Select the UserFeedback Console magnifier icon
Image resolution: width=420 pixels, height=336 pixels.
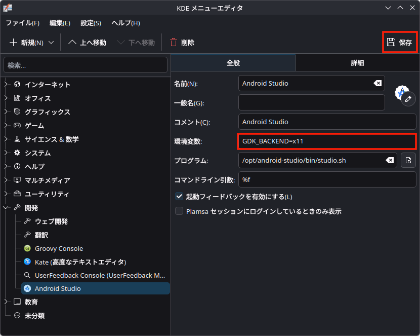point(27,275)
